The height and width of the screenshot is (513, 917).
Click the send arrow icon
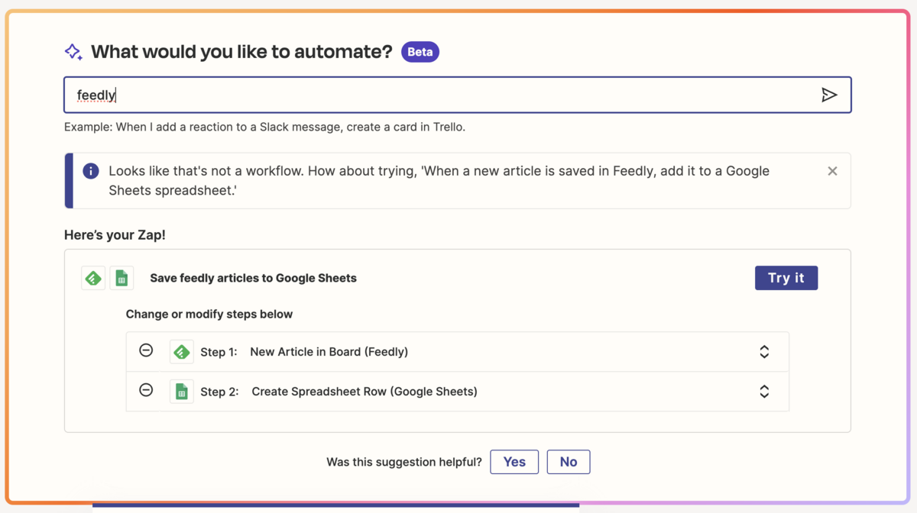[x=829, y=95]
